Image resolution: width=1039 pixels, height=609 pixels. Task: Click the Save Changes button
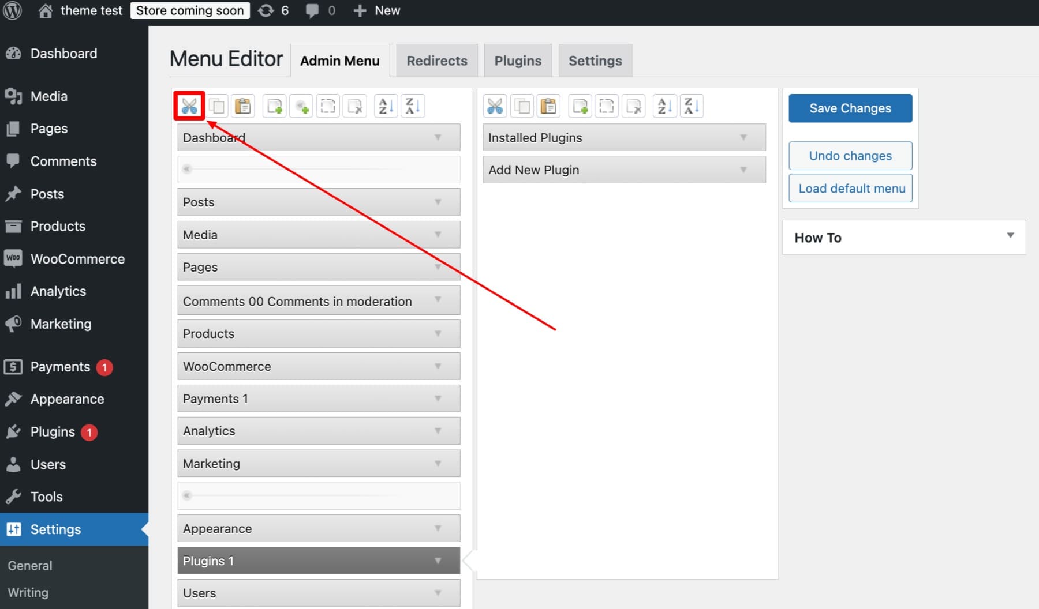coord(850,108)
